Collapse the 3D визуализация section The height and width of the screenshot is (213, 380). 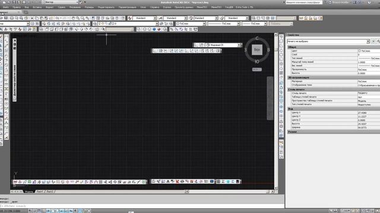tap(334, 78)
